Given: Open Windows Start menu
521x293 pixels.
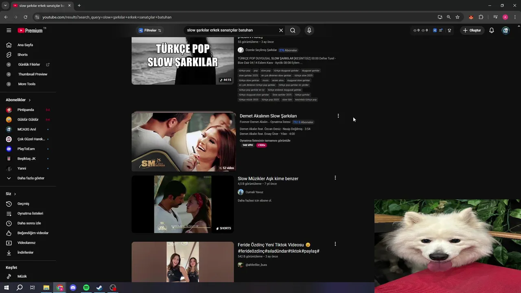Looking at the screenshot, I should pyautogui.click(x=7, y=288).
